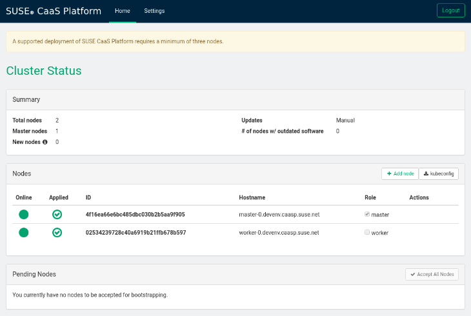Toggle the master role checkbox
The image size is (471, 316).
[x=367, y=214]
